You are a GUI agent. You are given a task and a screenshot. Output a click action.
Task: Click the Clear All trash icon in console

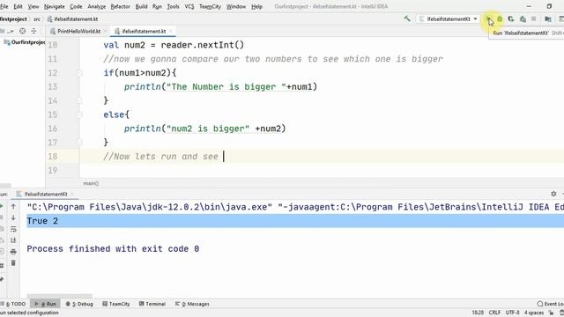13,263
